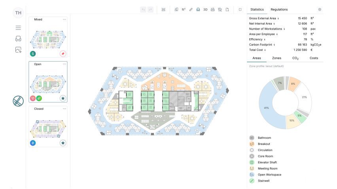Click the image sparkle generate icon
The width and height of the screenshot is (337, 189).
(18, 50)
